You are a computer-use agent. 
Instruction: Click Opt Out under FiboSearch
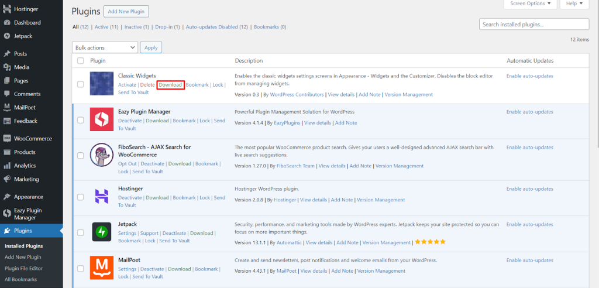coord(127,164)
